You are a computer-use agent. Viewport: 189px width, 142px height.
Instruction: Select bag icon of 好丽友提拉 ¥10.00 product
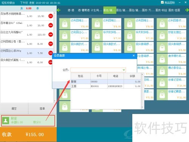(162, 36)
